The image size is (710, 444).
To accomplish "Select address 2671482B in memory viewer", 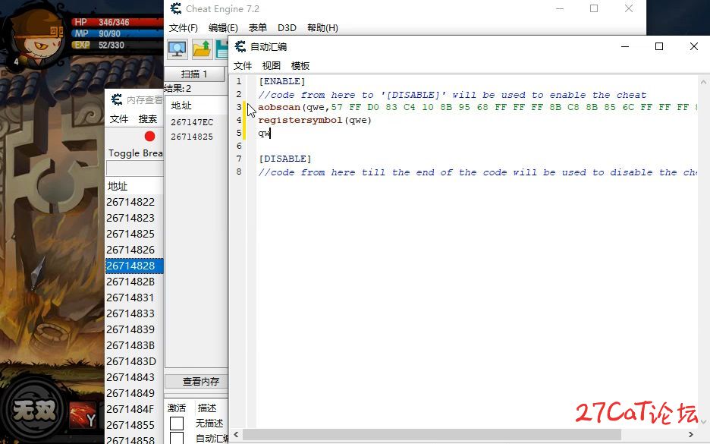I will pyautogui.click(x=130, y=282).
